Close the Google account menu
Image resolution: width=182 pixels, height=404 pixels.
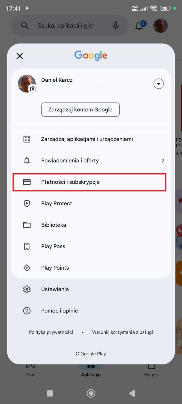coord(20,56)
